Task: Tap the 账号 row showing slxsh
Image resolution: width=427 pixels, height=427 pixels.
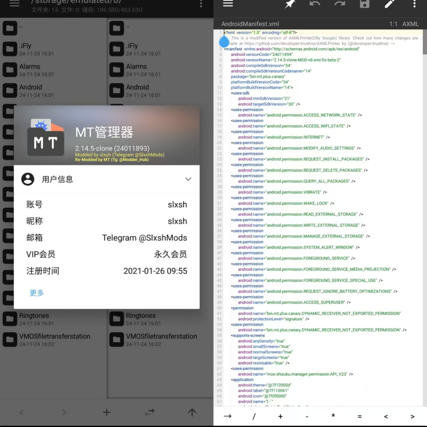Action: coord(107,204)
